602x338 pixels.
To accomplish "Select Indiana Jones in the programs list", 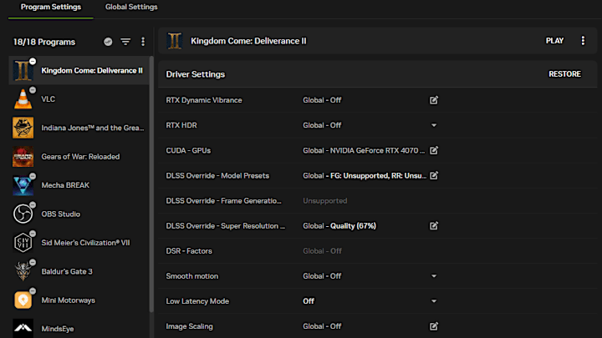I will (79, 128).
